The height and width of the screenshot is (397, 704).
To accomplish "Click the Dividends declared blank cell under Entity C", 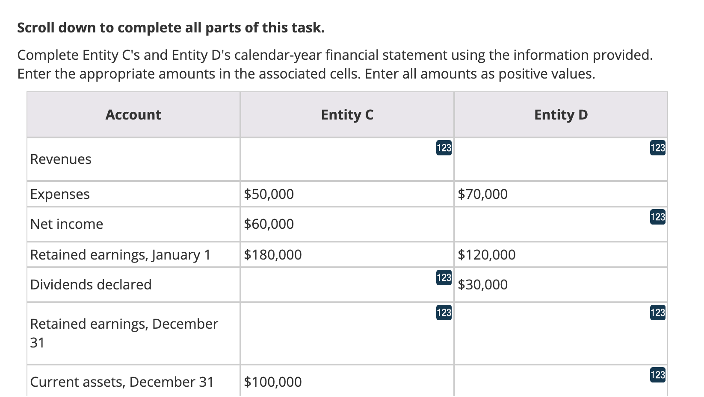I will 346,285.
